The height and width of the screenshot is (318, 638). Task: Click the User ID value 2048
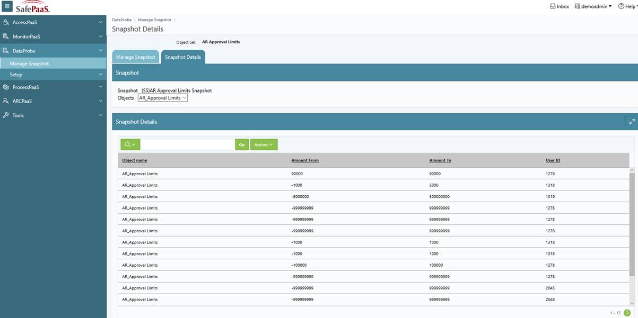pos(550,299)
